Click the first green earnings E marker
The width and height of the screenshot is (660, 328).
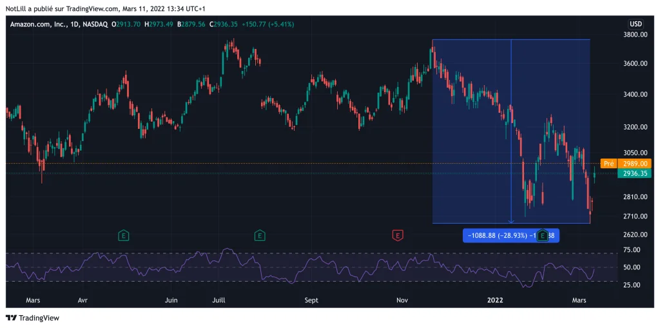pos(123,236)
